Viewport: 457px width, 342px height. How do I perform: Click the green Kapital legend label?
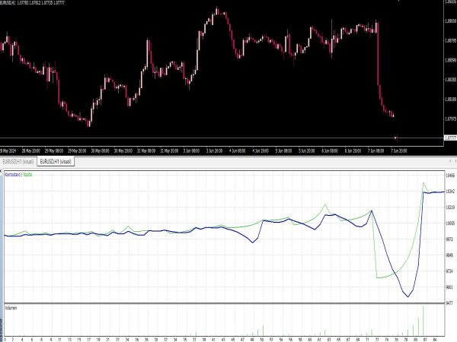pos(28,175)
